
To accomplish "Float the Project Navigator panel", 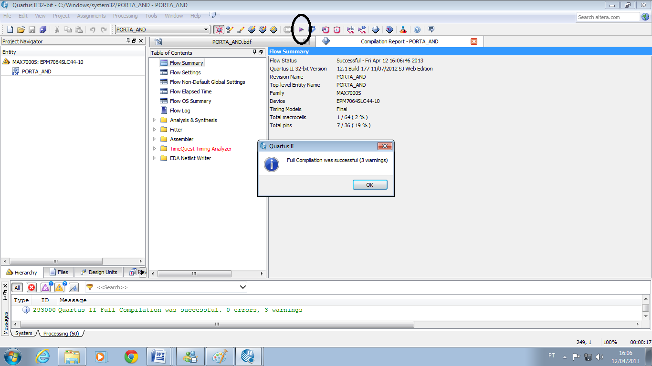I will click(134, 41).
